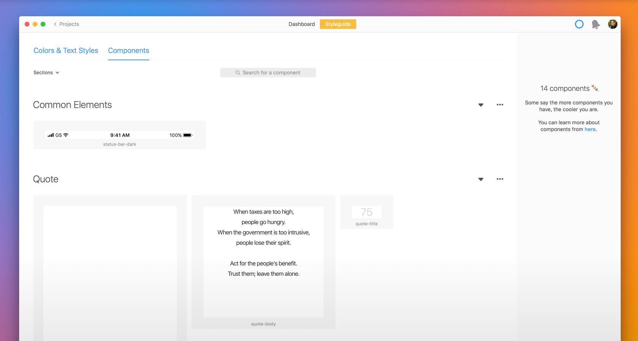
Task: Expand the Common Elements disclosure triangle
Action: [480, 105]
